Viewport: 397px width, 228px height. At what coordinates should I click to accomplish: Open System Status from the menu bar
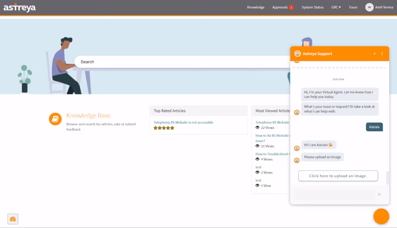click(312, 7)
